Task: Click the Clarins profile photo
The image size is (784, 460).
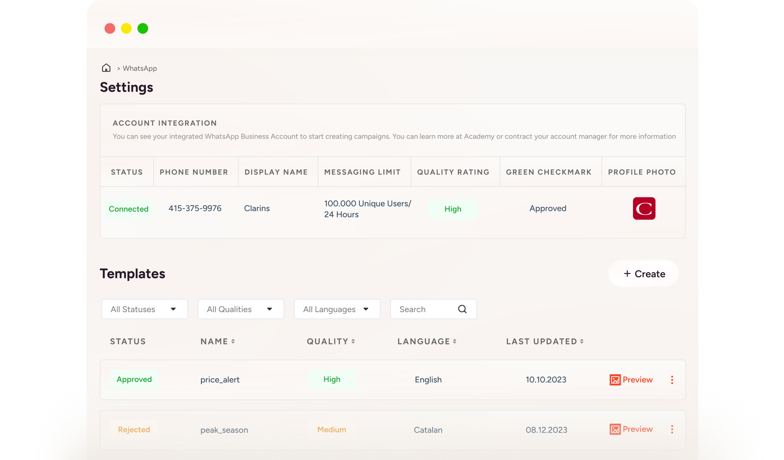Action: (644, 209)
